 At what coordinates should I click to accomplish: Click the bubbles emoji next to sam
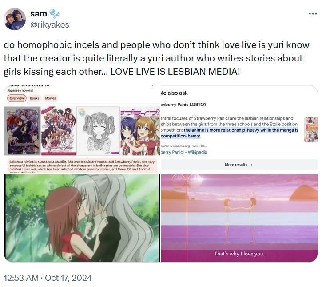click(x=55, y=14)
